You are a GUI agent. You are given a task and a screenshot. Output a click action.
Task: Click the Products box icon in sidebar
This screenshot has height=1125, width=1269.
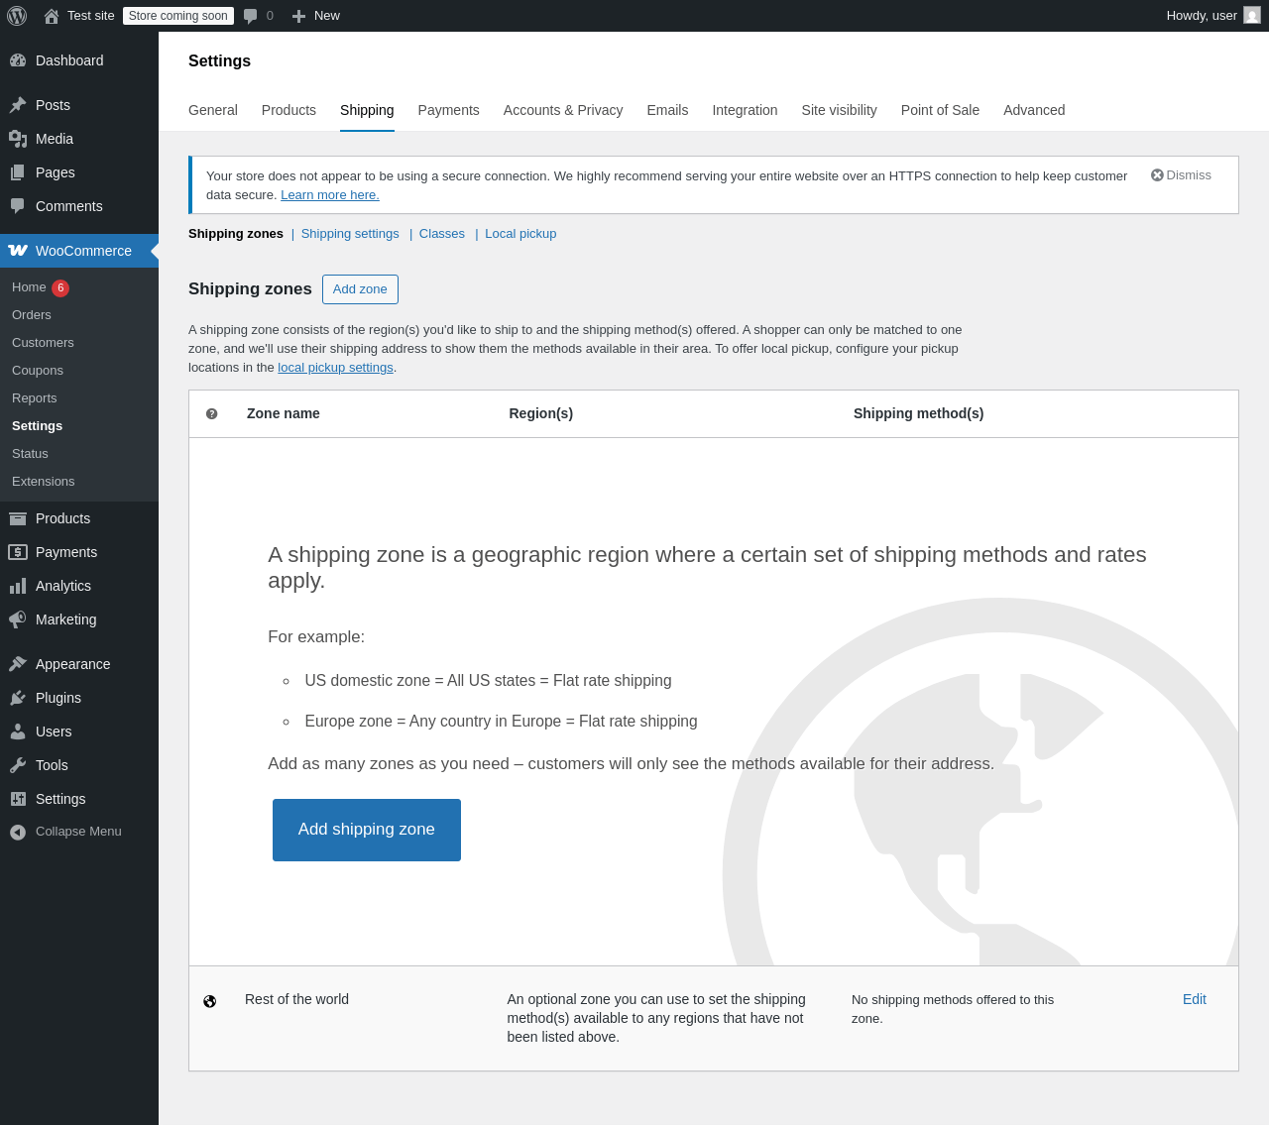tap(18, 518)
